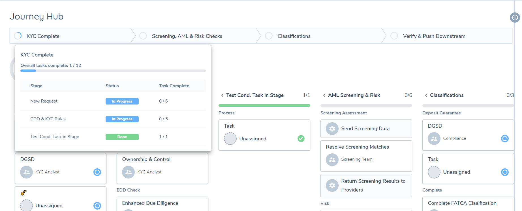Screen dimensions: 522x211
Task: Switch to Verify & Push Downstream step
Action: [434, 36]
